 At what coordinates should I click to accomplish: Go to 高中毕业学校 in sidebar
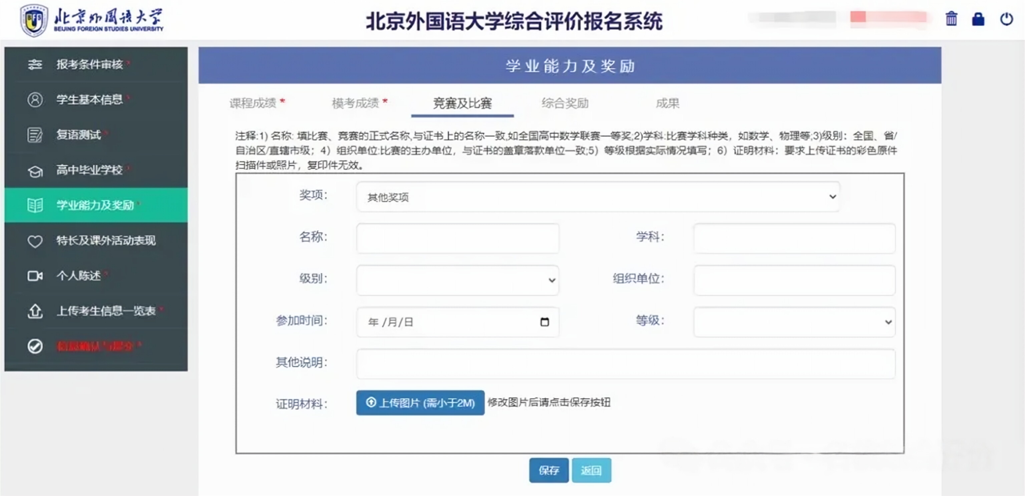click(x=96, y=170)
